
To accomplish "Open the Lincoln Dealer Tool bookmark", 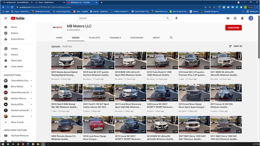I will (141, 11).
